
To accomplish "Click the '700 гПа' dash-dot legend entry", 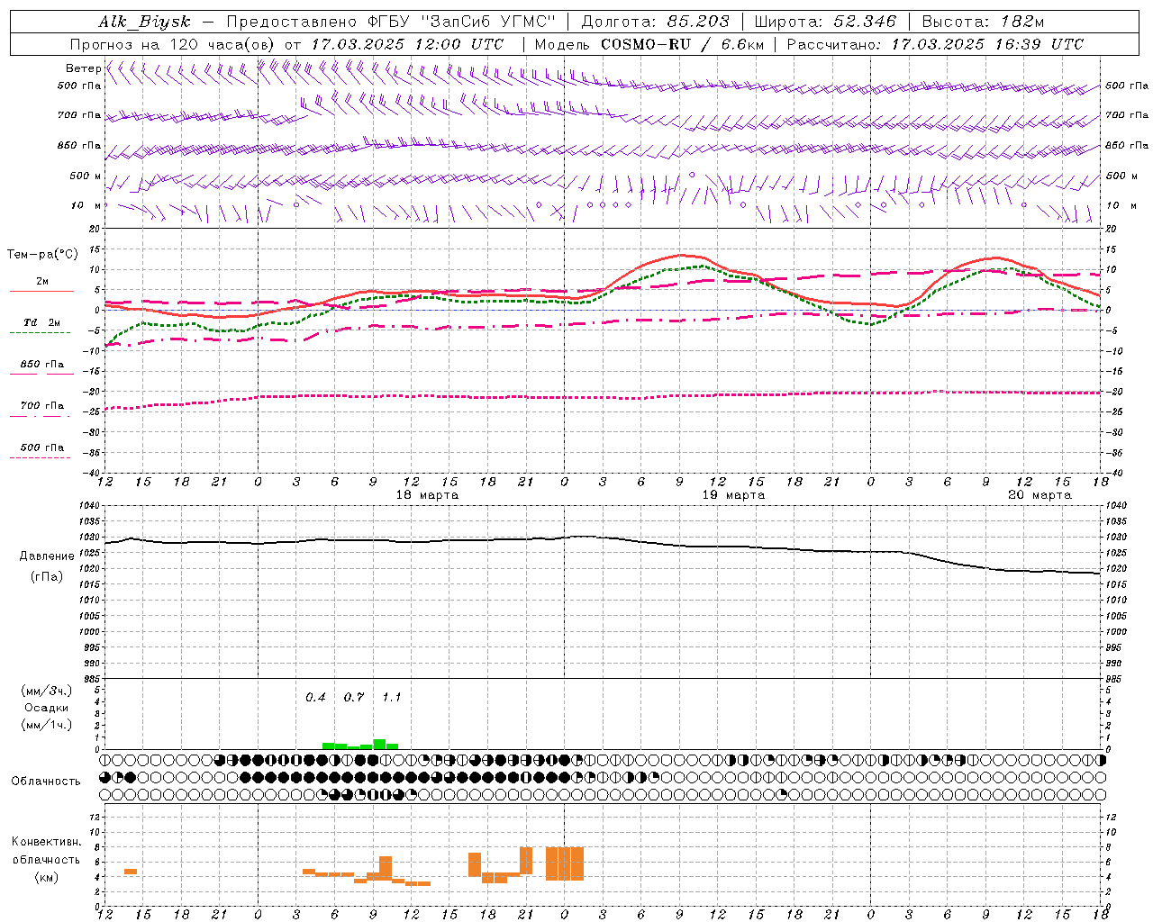I will click(x=41, y=406).
